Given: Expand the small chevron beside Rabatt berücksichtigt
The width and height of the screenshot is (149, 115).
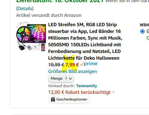Looking at the screenshot, I should (114, 92).
